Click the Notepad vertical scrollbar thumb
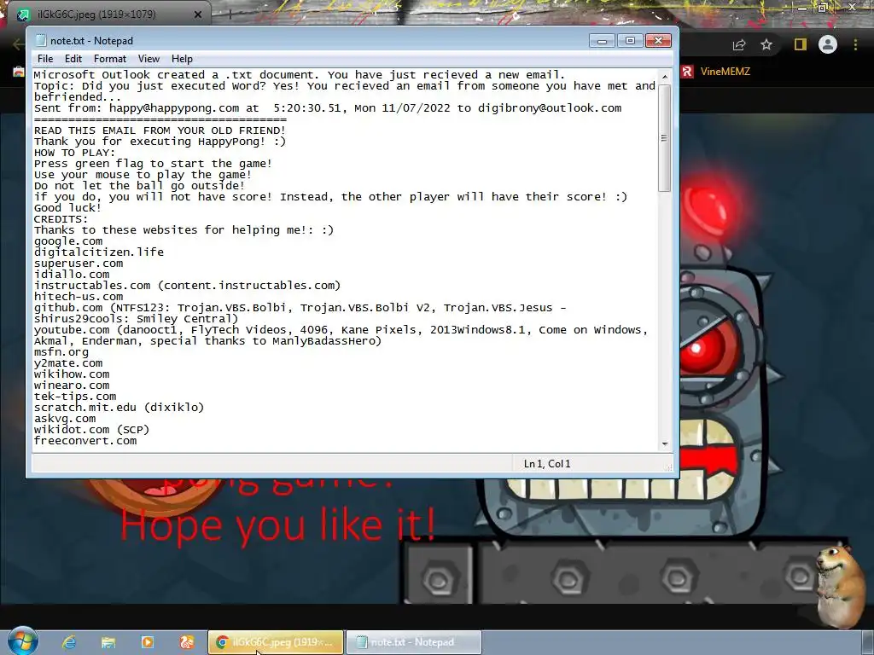This screenshot has width=874, height=655. click(664, 137)
